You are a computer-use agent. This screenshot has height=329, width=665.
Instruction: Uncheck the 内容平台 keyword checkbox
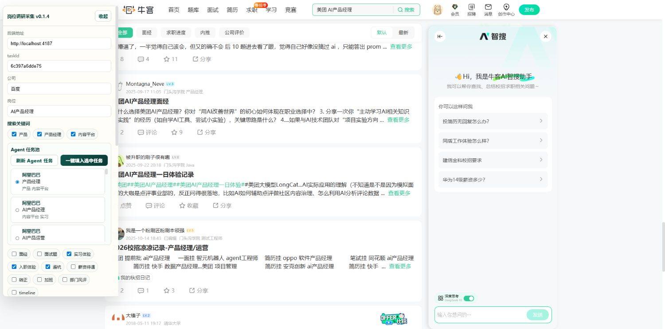[73, 134]
